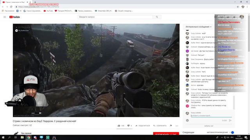Click the video title Стрим с новичком
Screen dimensions: 250x140
(x=45, y=121)
